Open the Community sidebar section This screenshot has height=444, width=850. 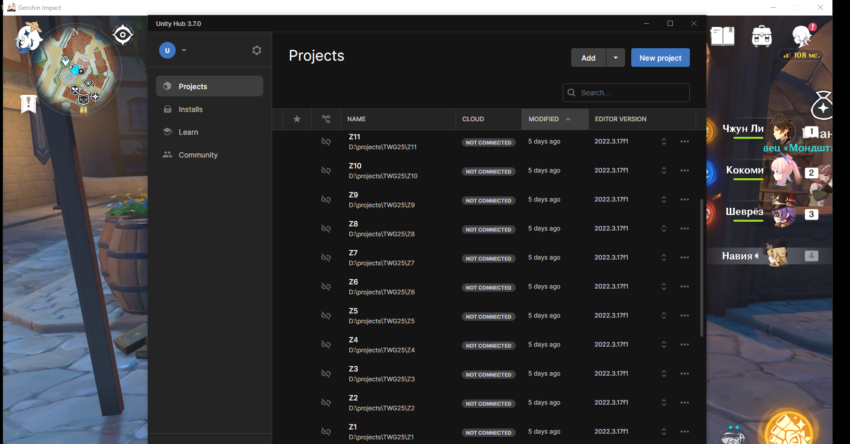209,155
